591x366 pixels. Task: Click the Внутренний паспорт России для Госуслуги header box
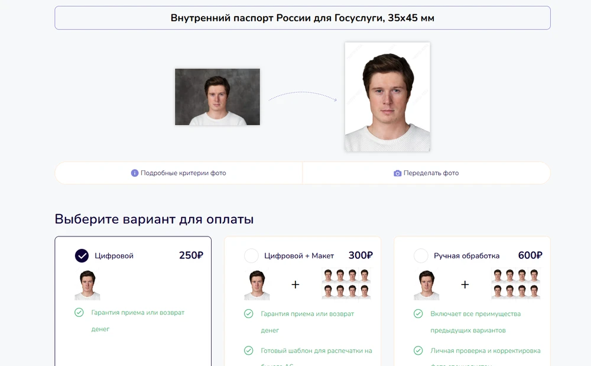coord(303,18)
